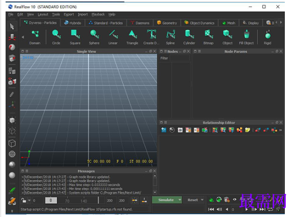Click the smooth grey sphere icon in sidebar
This screenshot has width=296, height=217.
tap(12, 175)
